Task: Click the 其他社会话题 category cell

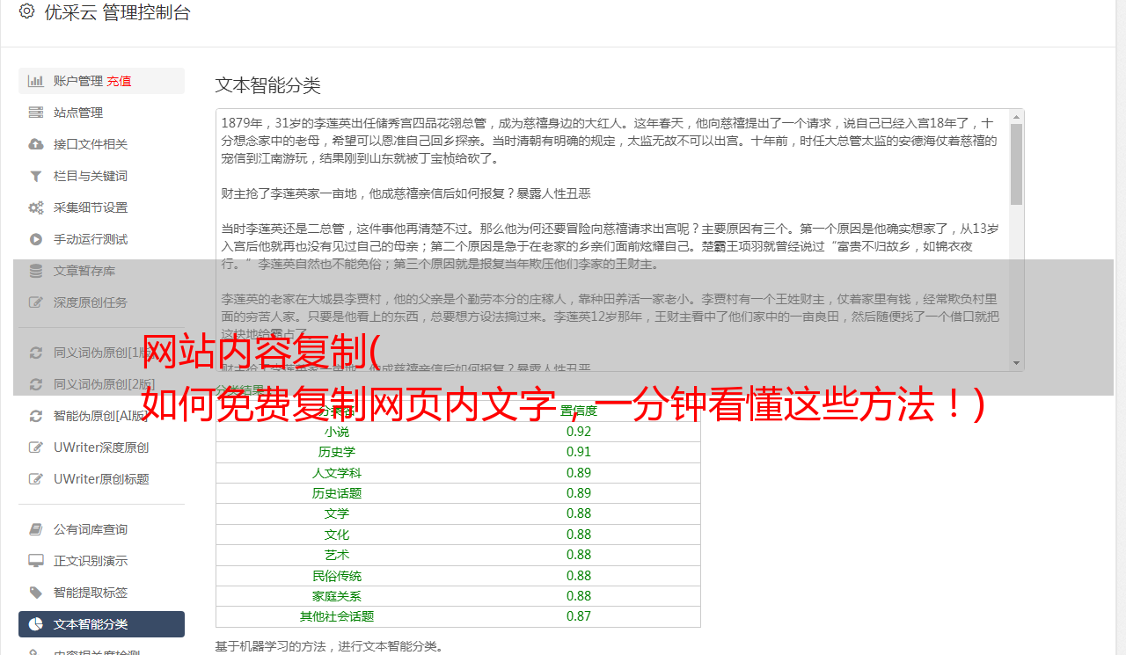Action: click(337, 616)
